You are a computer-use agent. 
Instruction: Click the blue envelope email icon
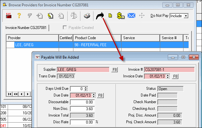pos(131,16)
